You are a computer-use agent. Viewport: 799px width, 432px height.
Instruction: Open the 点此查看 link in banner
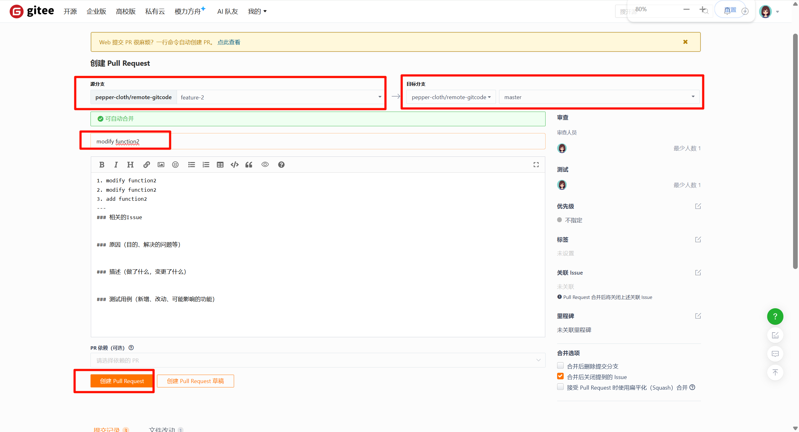point(229,42)
